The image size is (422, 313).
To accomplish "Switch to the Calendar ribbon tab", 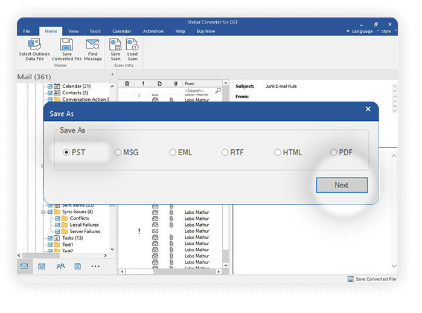I will coord(121,31).
